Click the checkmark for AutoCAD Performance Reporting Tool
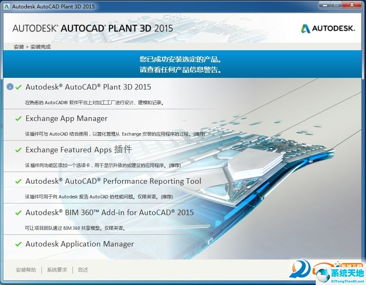The image size is (366, 285). point(18,181)
